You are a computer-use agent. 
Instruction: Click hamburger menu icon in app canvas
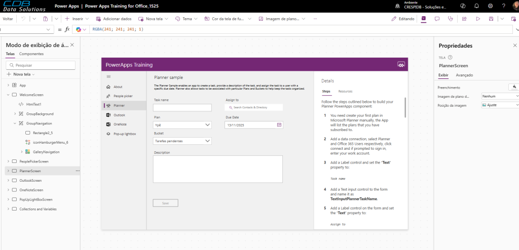tap(108, 76)
